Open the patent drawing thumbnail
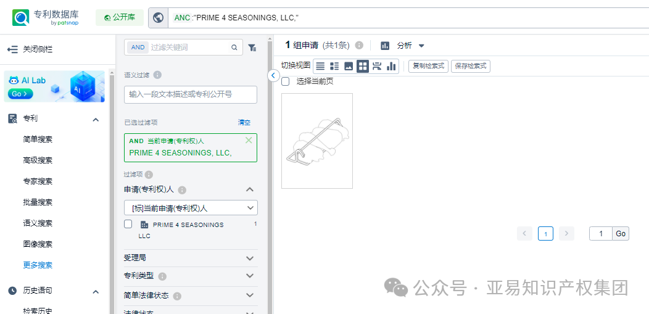The image size is (649, 314). tap(317, 141)
